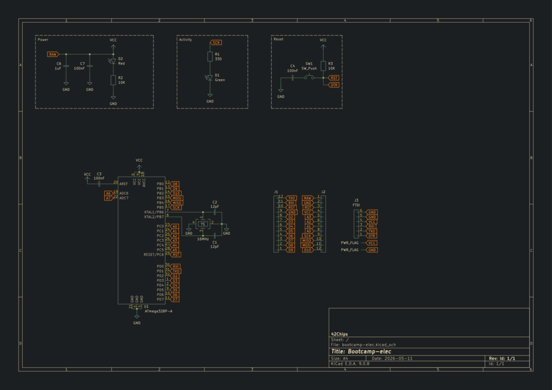Select the MISO label on PB4 pin
The width and height of the screenshot is (552, 390).
[x=177, y=203]
